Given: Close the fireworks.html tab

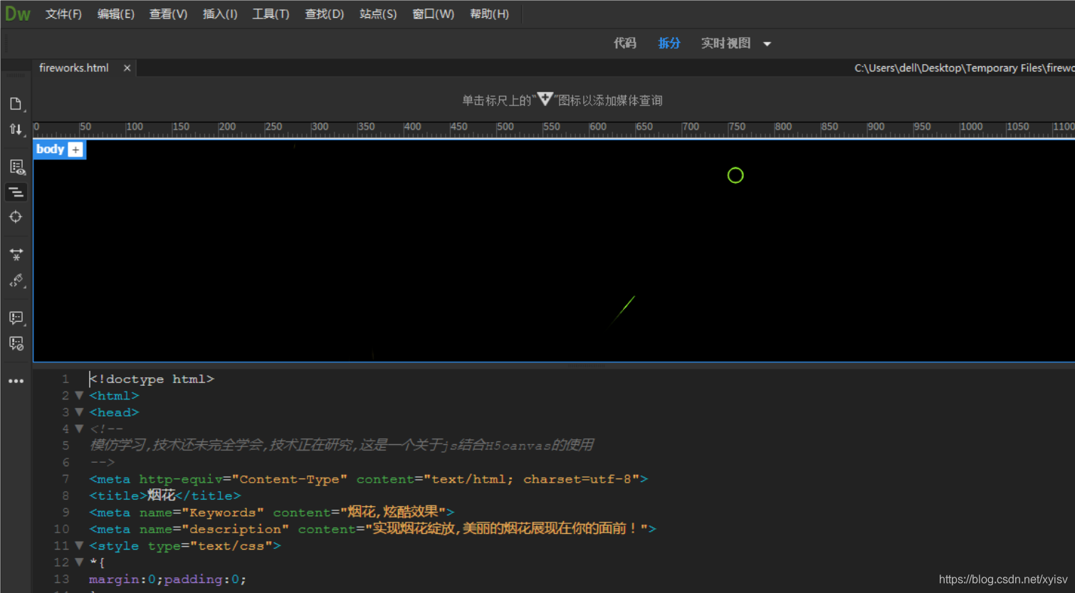Looking at the screenshot, I should (127, 68).
